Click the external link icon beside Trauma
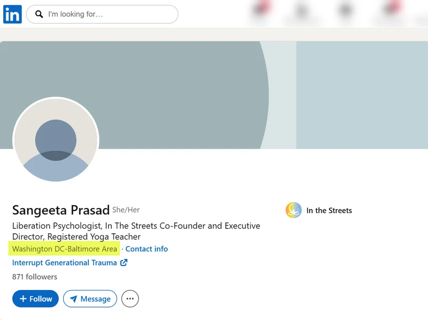This screenshot has width=428, height=320. [x=124, y=262]
